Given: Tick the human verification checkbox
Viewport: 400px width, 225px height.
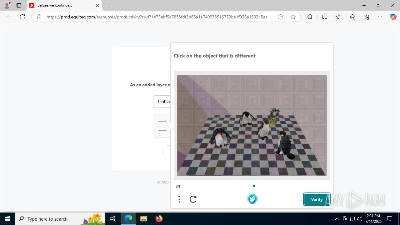Looking at the screenshot, I should point(162,126).
